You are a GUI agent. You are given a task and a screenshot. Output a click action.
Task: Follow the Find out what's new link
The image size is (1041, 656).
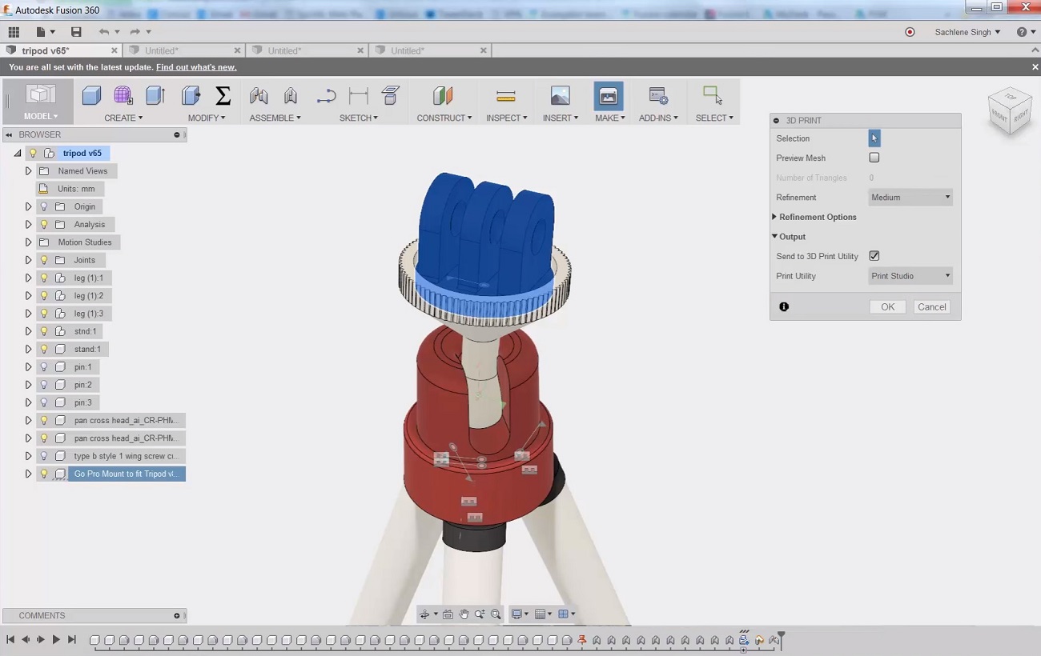tap(196, 66)
